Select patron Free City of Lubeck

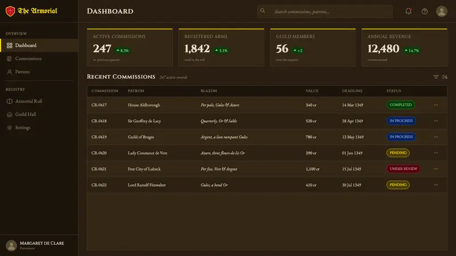coord(144,169)
